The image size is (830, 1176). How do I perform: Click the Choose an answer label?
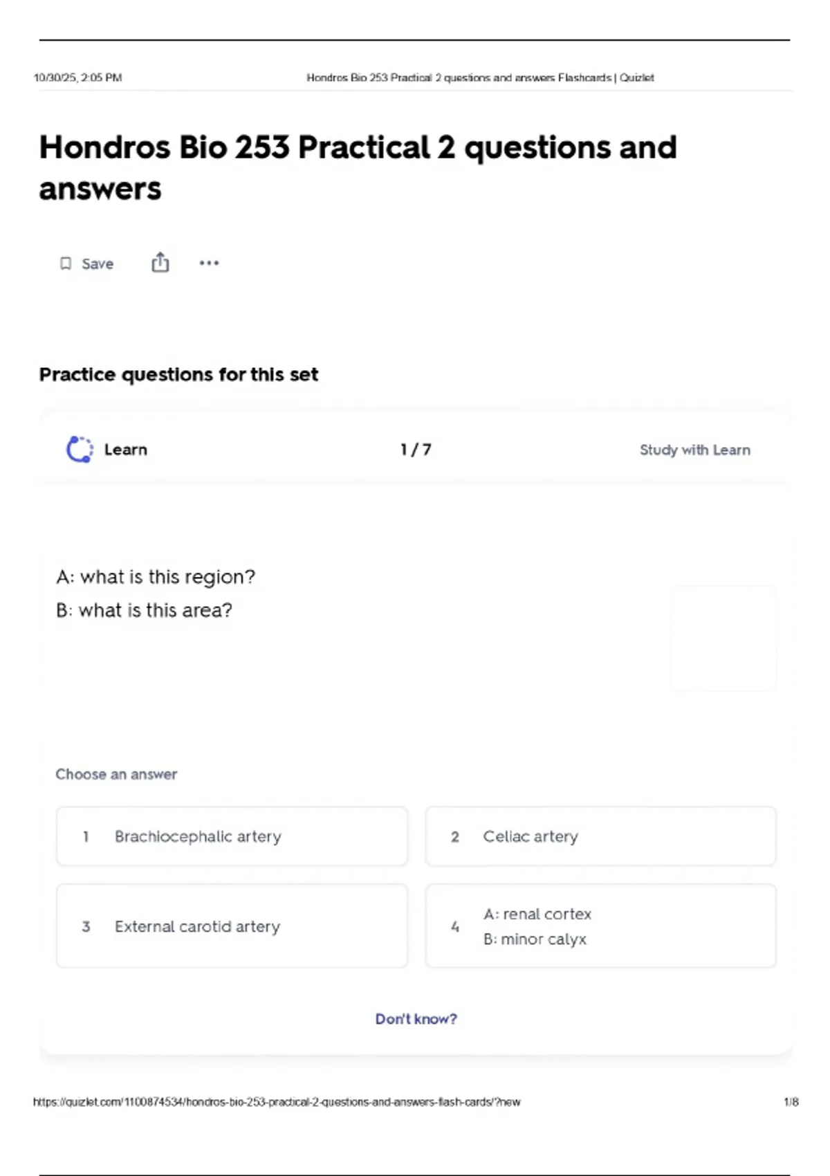click(x=116, y=774)
